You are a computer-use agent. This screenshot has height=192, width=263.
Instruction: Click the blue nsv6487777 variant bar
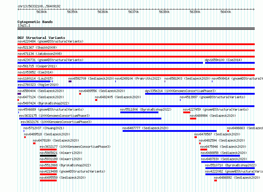pyautogui.click(x=170, y=131)
